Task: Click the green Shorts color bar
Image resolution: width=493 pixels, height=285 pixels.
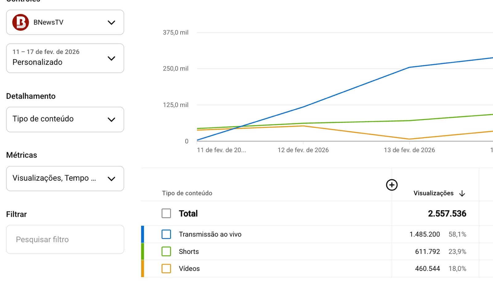Action: (143, 251)
